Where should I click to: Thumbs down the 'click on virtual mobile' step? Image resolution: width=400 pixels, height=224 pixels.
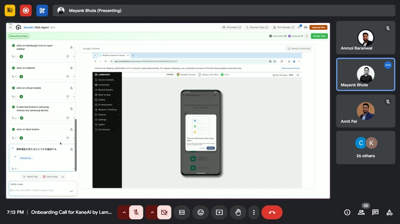(67, 96)
